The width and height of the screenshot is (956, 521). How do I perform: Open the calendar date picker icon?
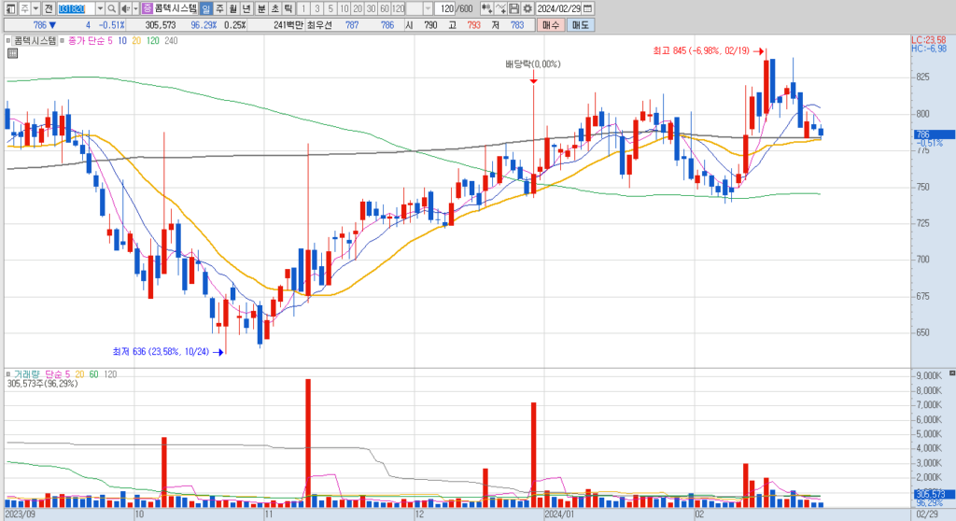[588, 8]
